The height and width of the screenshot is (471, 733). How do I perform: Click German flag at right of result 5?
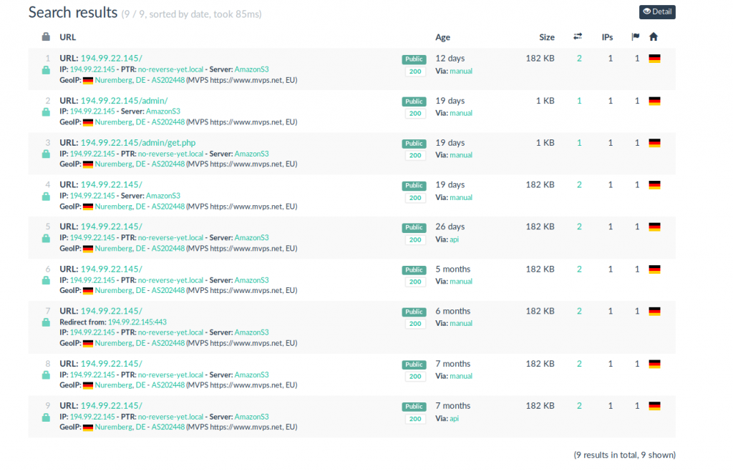[654, 227]
